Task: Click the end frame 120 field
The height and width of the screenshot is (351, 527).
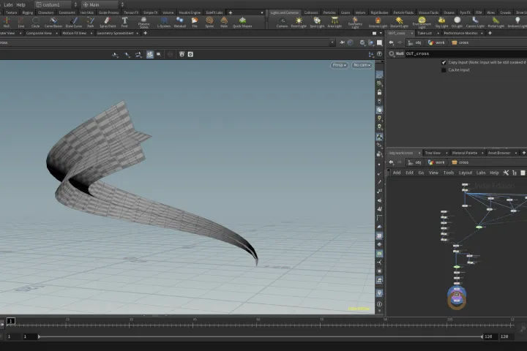Action: 489,336
